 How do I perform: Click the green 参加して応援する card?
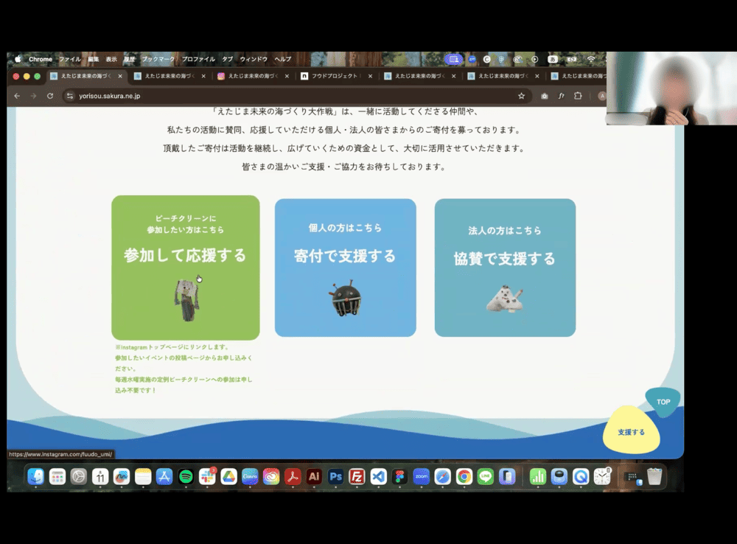click(x=185, y=268)
